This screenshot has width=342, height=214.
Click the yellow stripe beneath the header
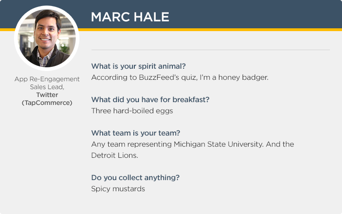[209, 30]
